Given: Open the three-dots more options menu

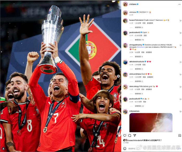Looking at the screenshot, I should click(179, 4).
